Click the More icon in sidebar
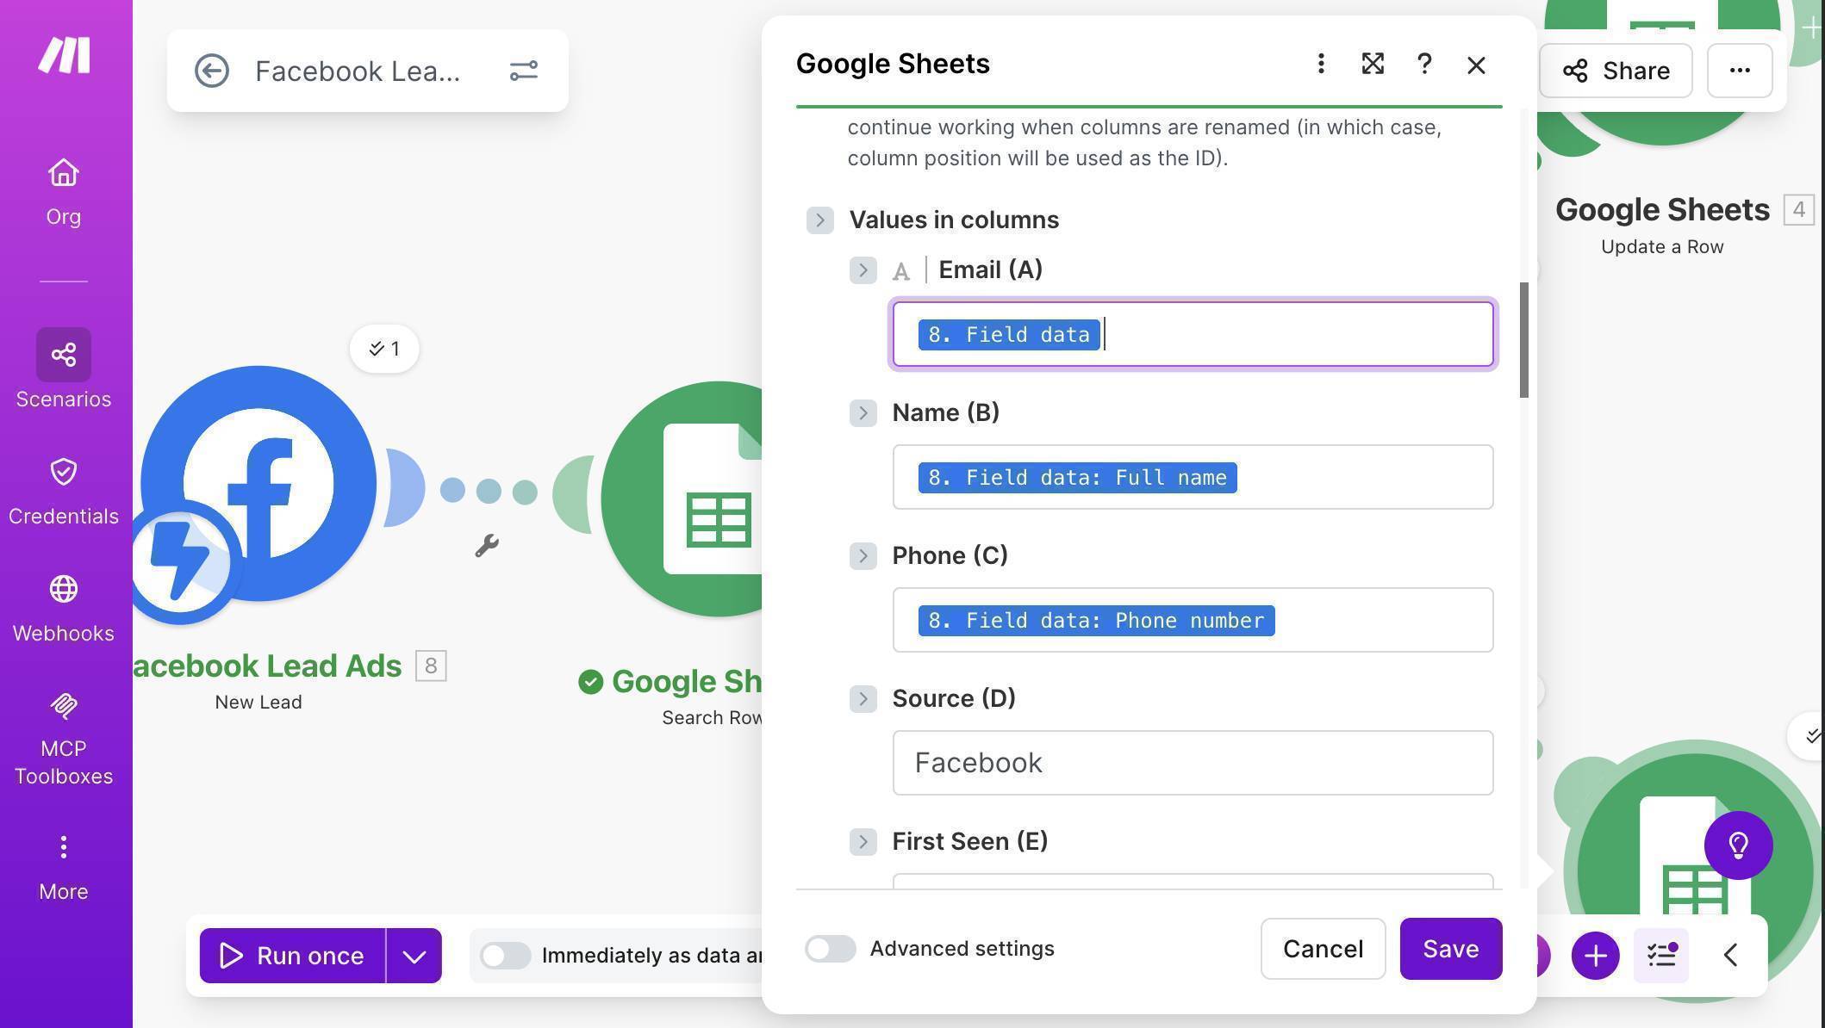Image resolution: width=1825 pixels, height=1028 pixels. (x=63, y=846)
